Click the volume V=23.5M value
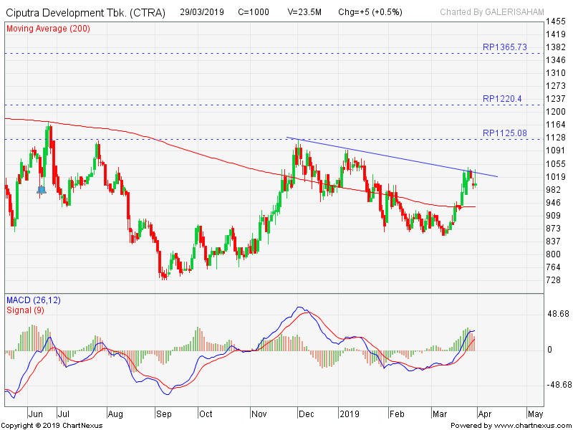Image resolution: width=573 pixels, height=430 pixels. [304, 12]
